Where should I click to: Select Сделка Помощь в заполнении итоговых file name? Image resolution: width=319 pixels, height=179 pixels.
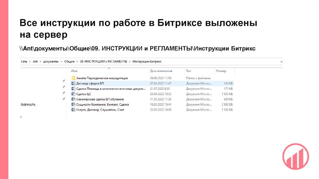[x=111, y=89]
